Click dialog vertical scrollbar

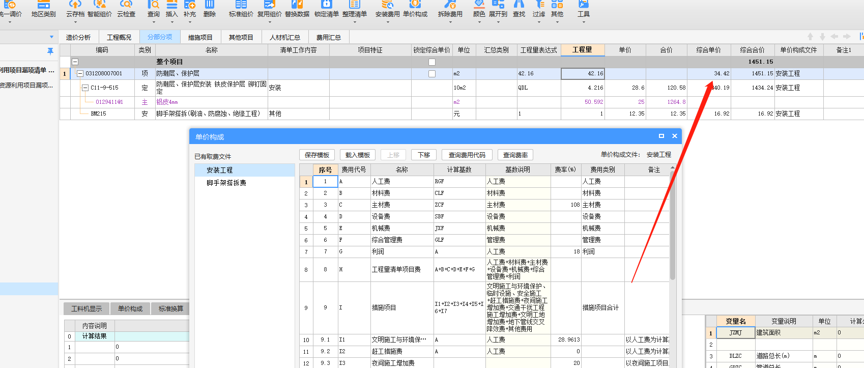[x=673, y=225]
